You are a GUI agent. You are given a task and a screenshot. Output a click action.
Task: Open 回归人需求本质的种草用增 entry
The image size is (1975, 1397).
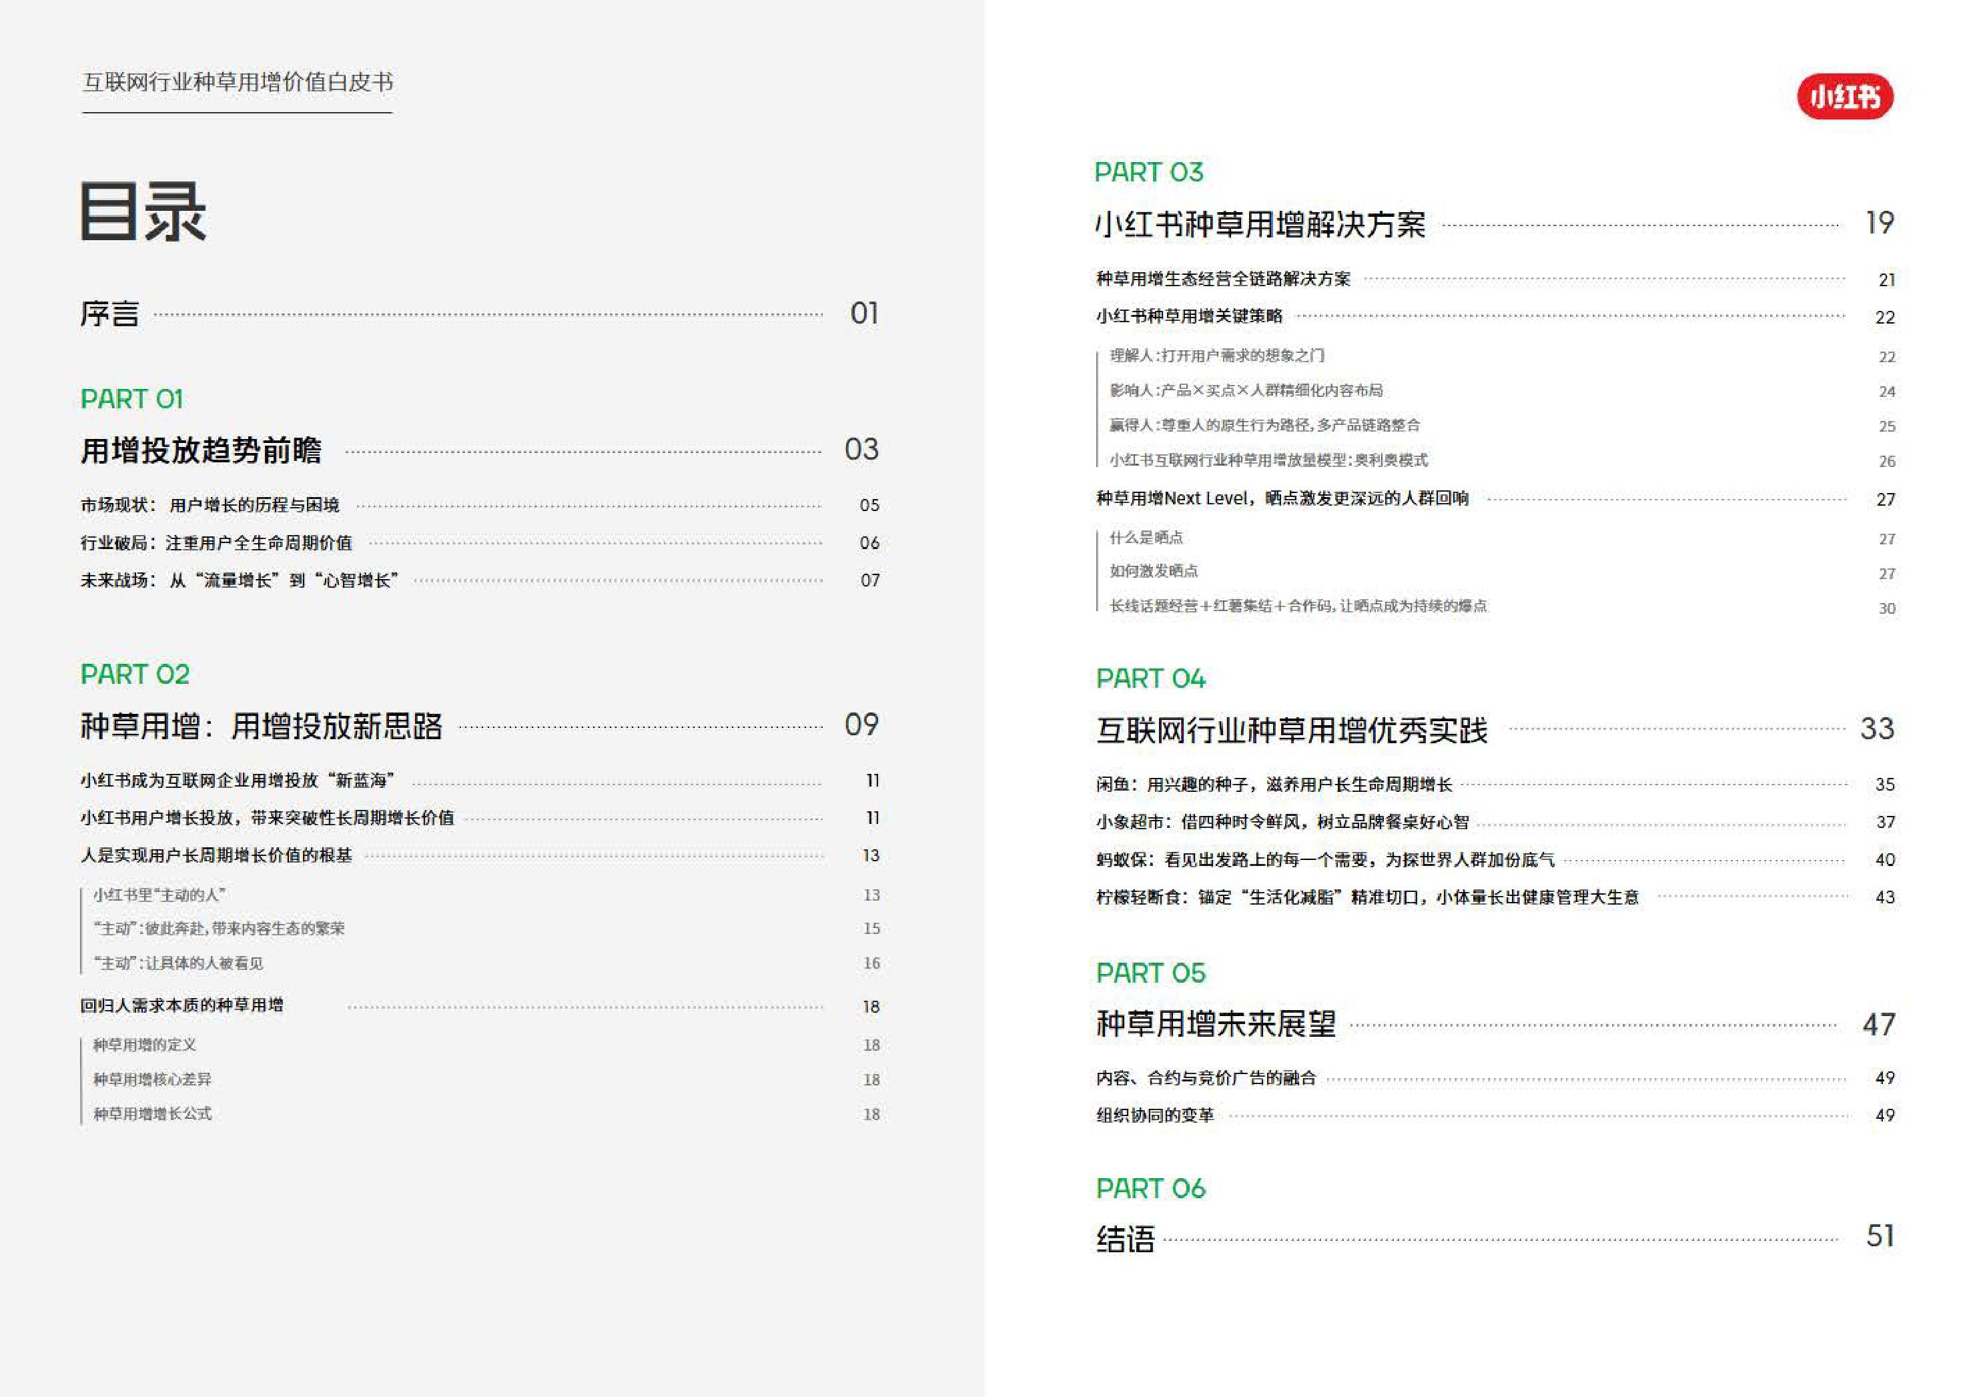coord(181,1005)
